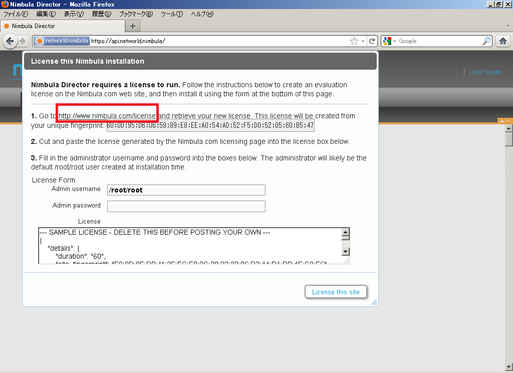Click the networld.nimbula site identity badge

point(62,41)
